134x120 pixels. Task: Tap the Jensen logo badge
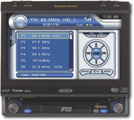pos(66,91)
